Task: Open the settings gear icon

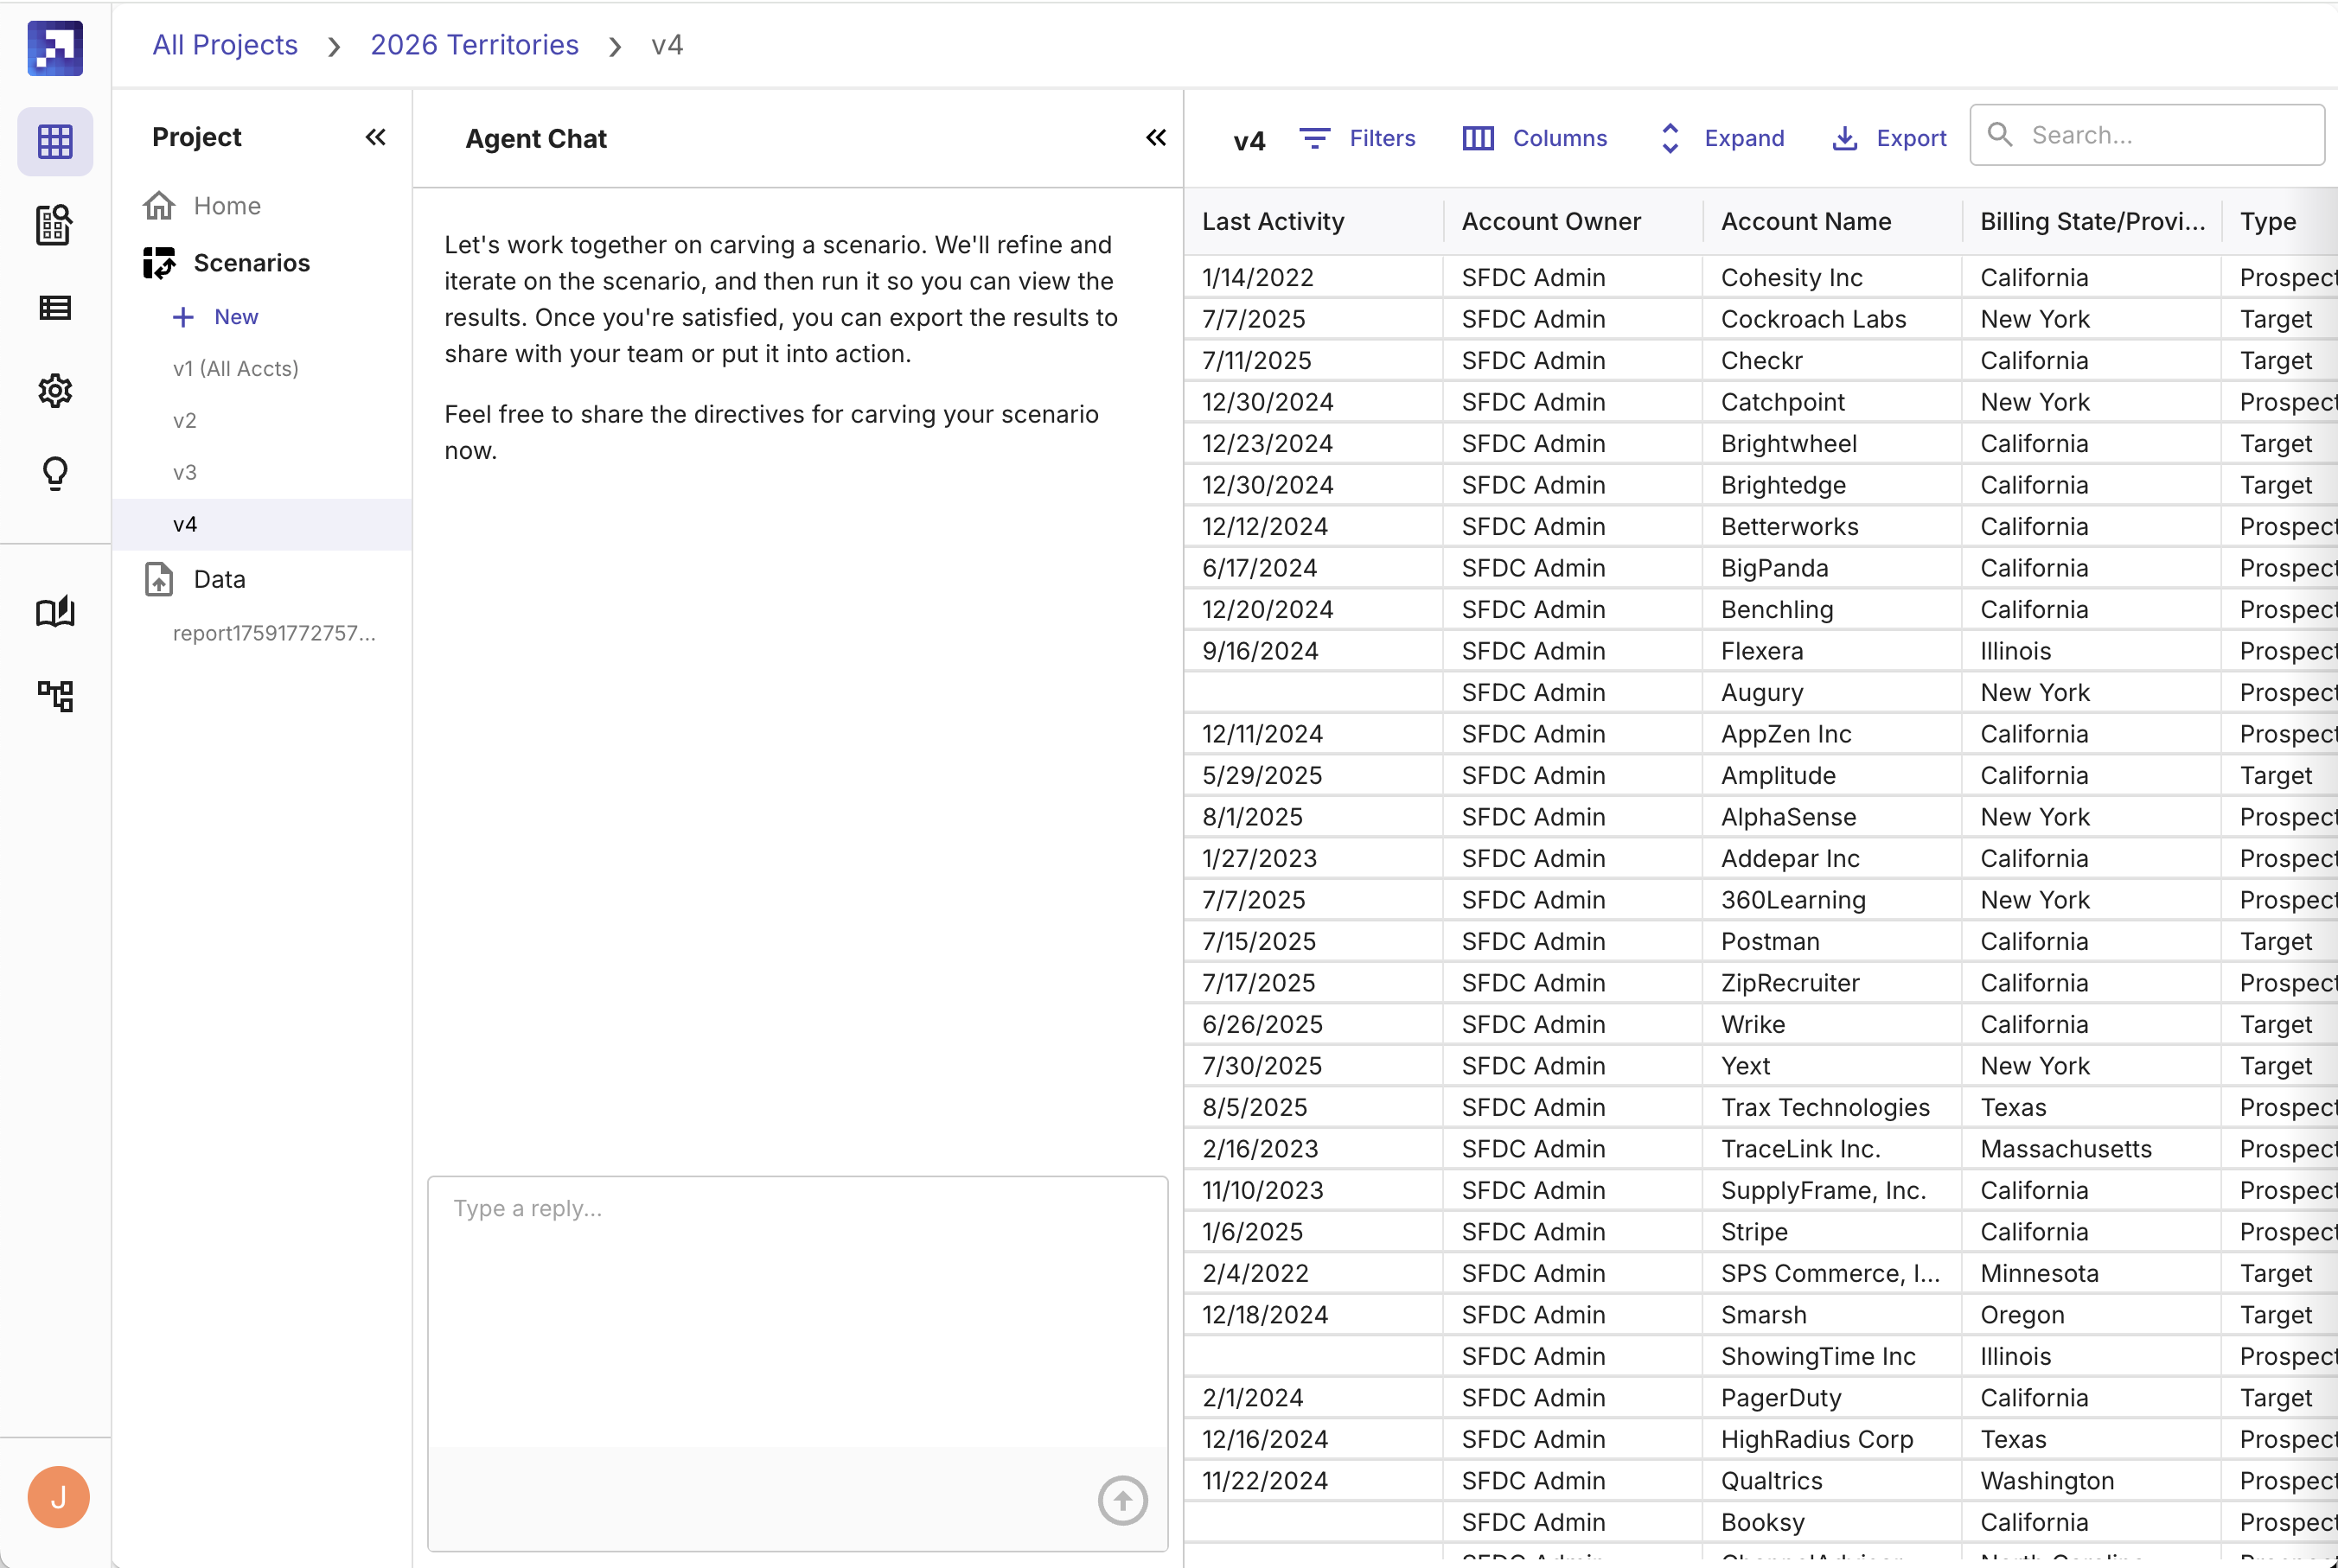Action: 55,391
